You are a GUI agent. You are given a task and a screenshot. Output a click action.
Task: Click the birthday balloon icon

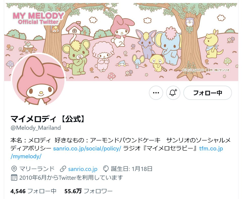(106, 169)
